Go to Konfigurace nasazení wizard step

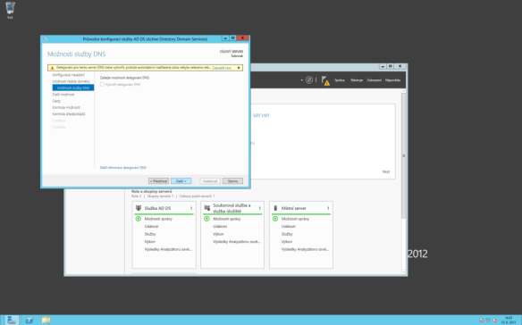[x=68, y=75]
